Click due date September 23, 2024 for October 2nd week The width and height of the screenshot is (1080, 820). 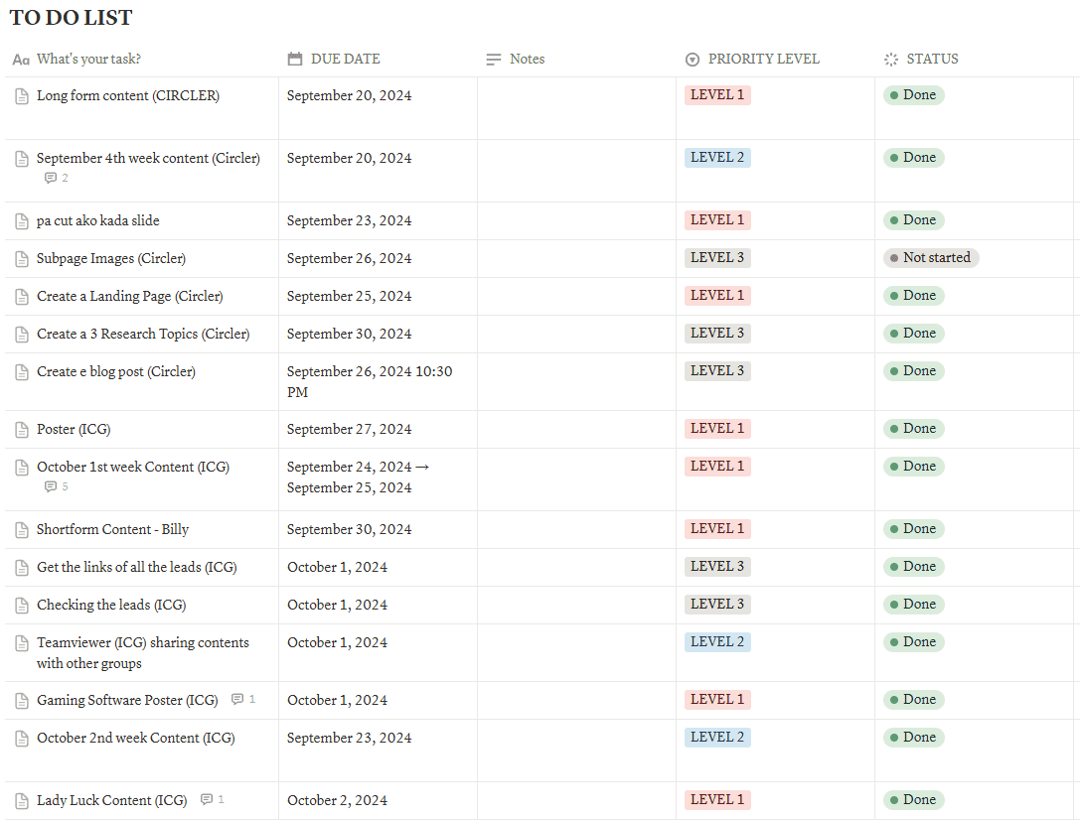coord(349,739)
